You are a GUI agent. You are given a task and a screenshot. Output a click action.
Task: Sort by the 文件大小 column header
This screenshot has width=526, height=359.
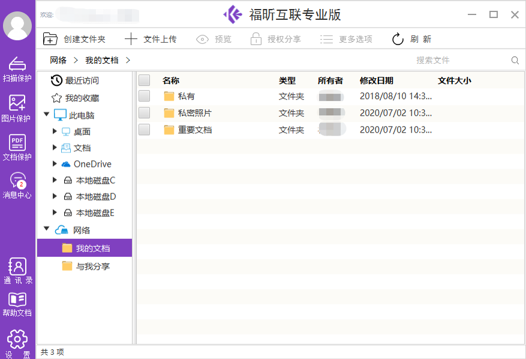455,80
